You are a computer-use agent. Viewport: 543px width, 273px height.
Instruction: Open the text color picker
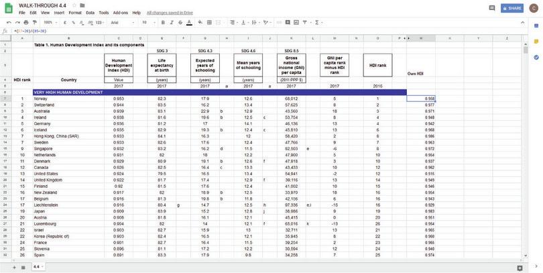pyautogui.click(x=189, y=23)
